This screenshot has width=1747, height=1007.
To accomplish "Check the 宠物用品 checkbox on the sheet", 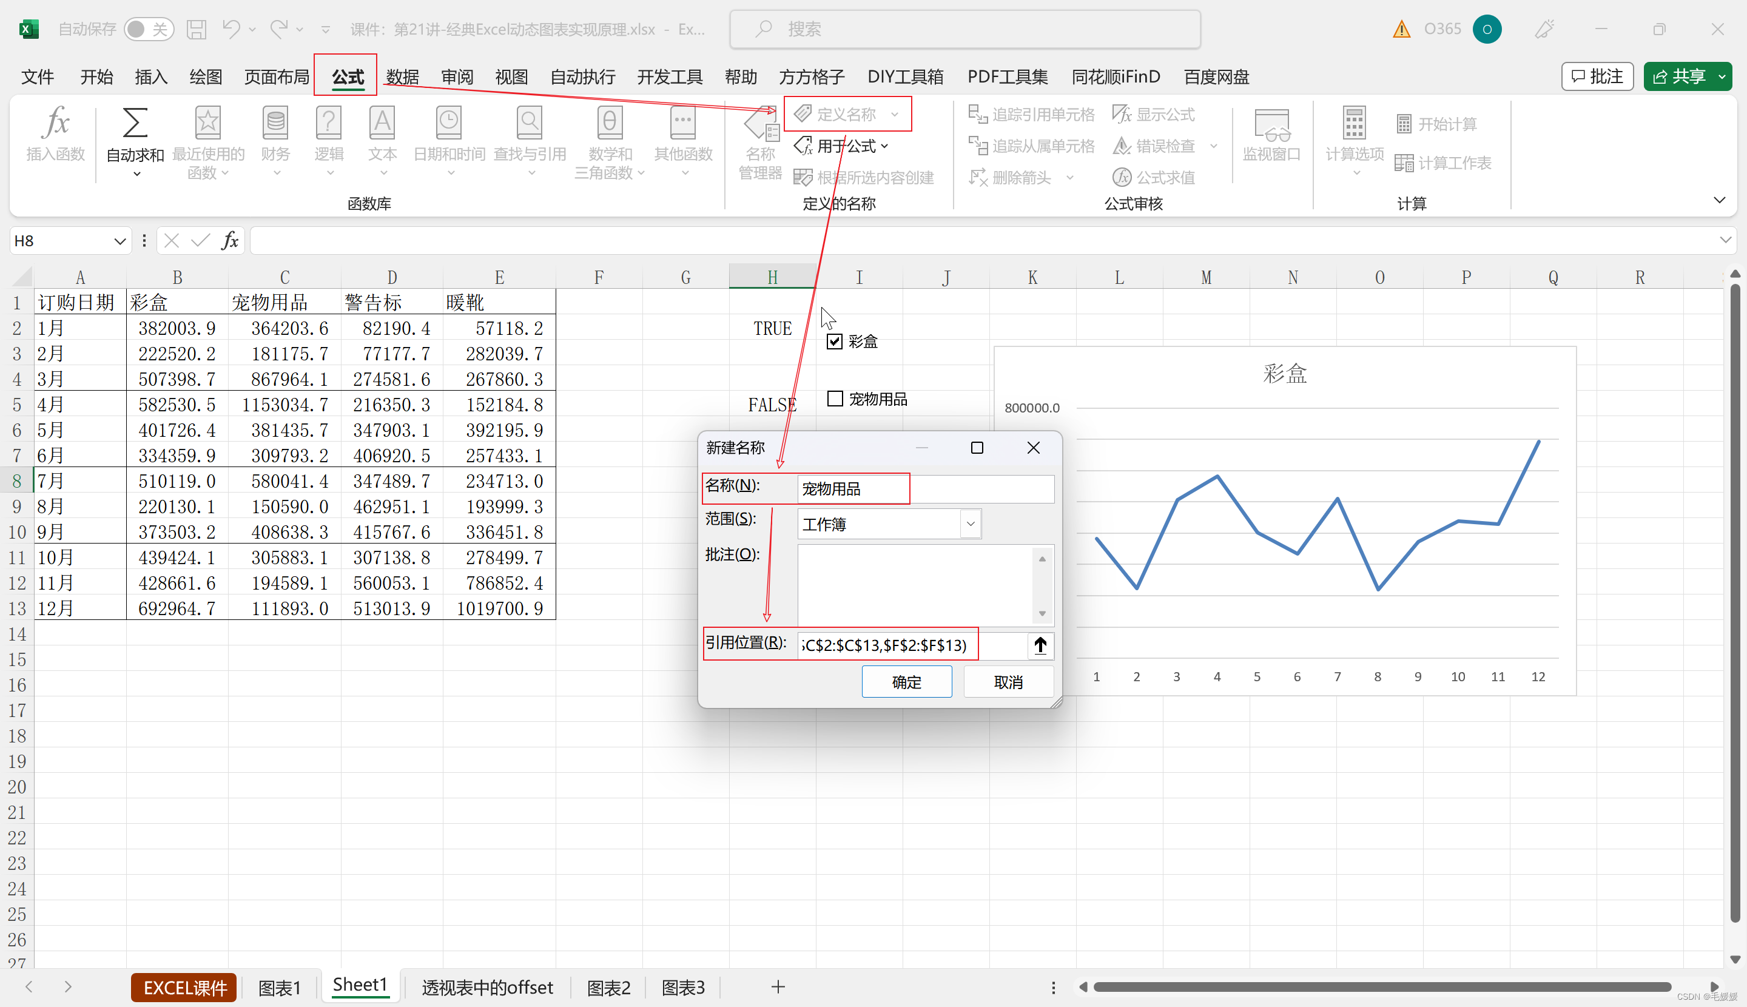I will pyautogui.click(x=835, y=399).
